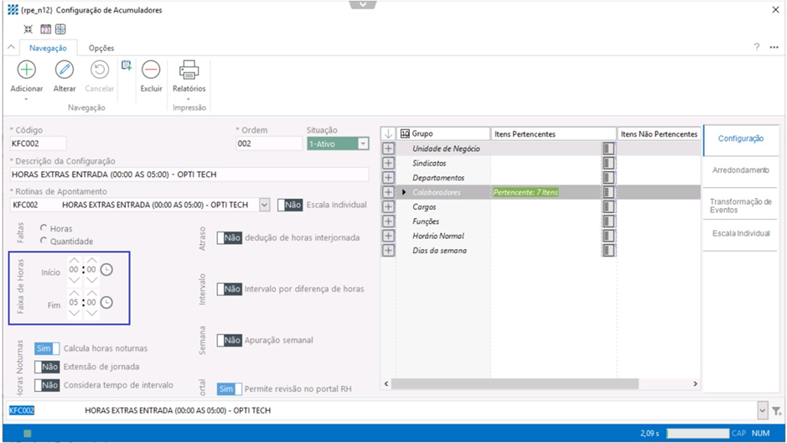
Task: Click the Adicionar plus icon
Action: (27, 70)
